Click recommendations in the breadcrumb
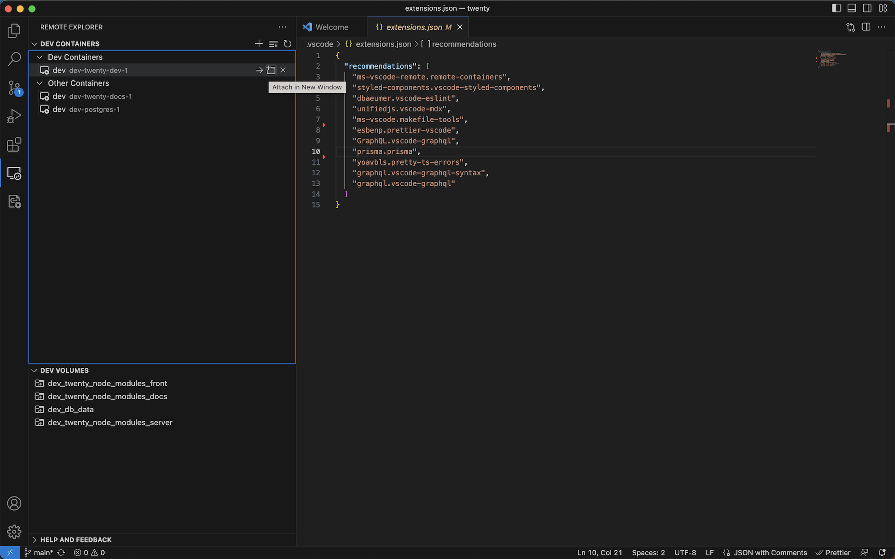 [x=464, y=44]
